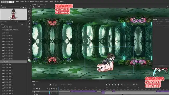This screenshot has height=95, width=169.
Task: Open the scene selector dropdown arrow
Action: click(44, 7)
